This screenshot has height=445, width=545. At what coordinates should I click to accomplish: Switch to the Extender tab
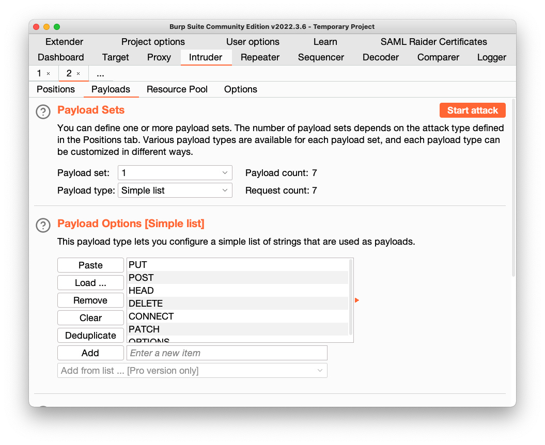64,42
